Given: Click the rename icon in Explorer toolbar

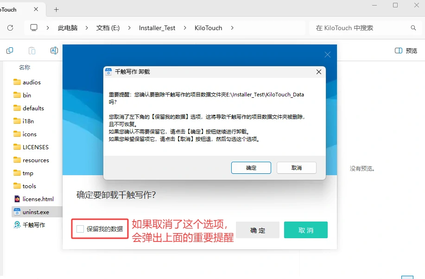Looking at the screenshot, I should 54,51.
